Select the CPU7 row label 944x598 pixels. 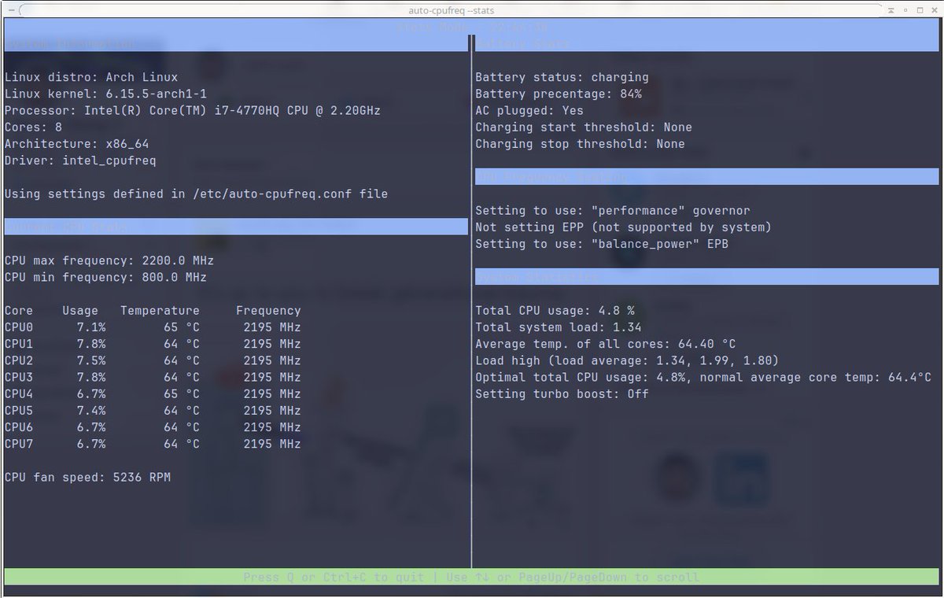point(19,444)
